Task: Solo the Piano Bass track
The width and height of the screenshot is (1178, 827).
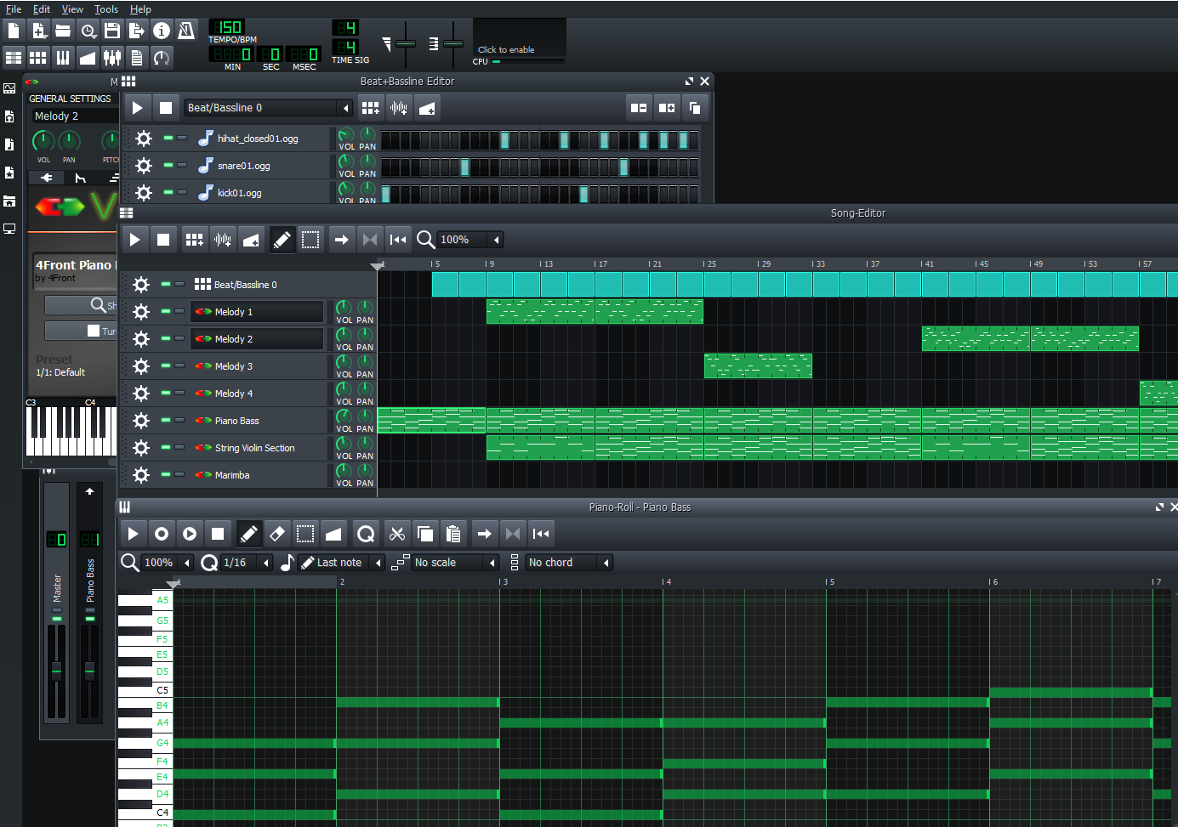Action: pos(179,420)
